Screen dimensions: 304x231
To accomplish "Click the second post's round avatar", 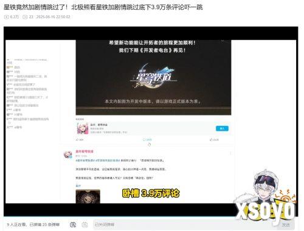I will (x=68, y=154).
